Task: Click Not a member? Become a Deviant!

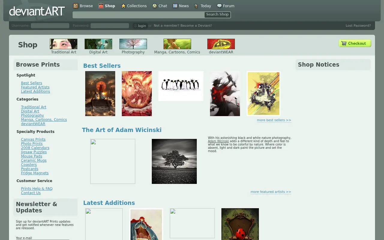Action: coord(183,25)
